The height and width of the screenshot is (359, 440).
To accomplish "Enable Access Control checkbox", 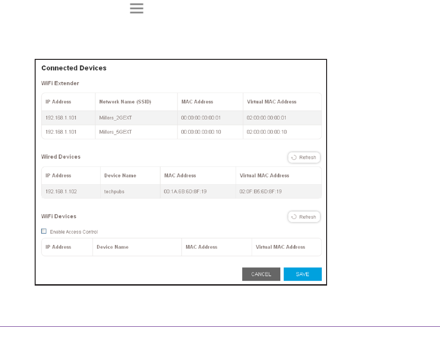I will pyautogui.click(x=44, y=231).
